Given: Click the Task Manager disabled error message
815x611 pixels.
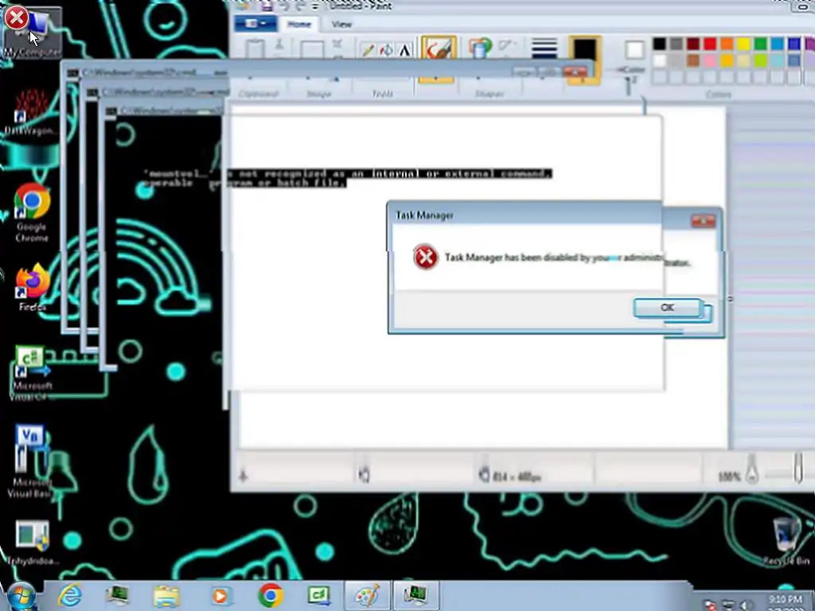Looking at the screenshot, I should click(x=567, y=259).
